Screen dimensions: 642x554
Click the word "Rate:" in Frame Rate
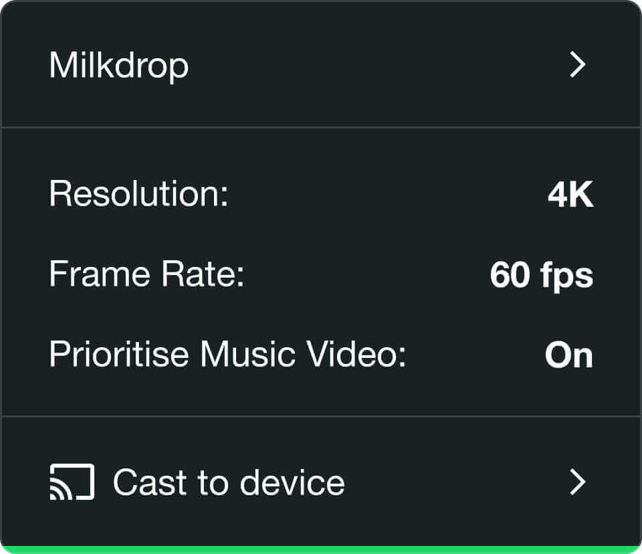click(x=203, y=274)
